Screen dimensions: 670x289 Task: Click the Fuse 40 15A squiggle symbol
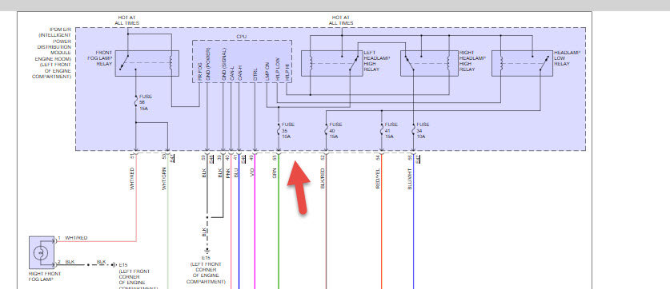[x=326, y=130]
